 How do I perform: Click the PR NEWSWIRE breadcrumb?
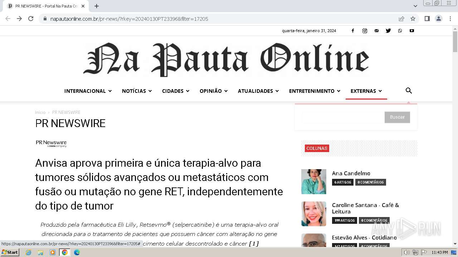66,112
